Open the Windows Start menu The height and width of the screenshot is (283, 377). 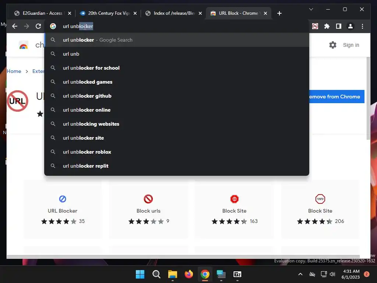[140, 274]
